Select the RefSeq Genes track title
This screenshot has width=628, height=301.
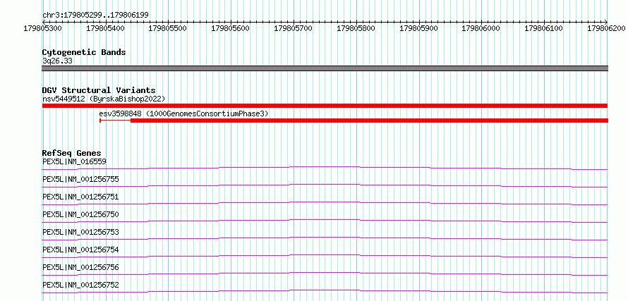[72, 153]
